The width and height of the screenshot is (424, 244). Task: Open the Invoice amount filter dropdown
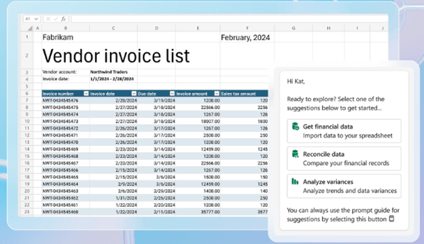point(217,94)
